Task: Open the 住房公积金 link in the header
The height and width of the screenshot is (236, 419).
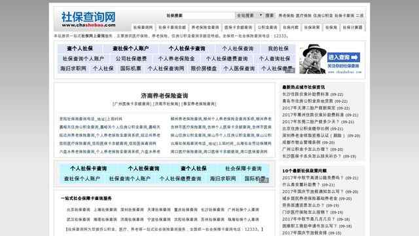Action: point(323,16)
